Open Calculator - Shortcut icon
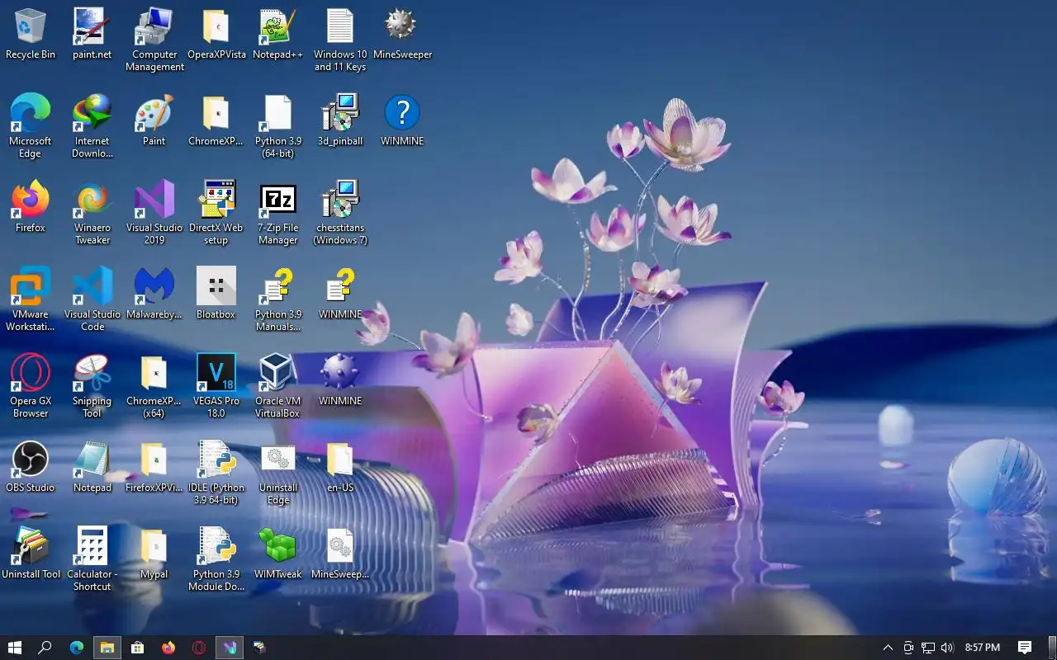1057x660 pixels. [x=92, y=559]
